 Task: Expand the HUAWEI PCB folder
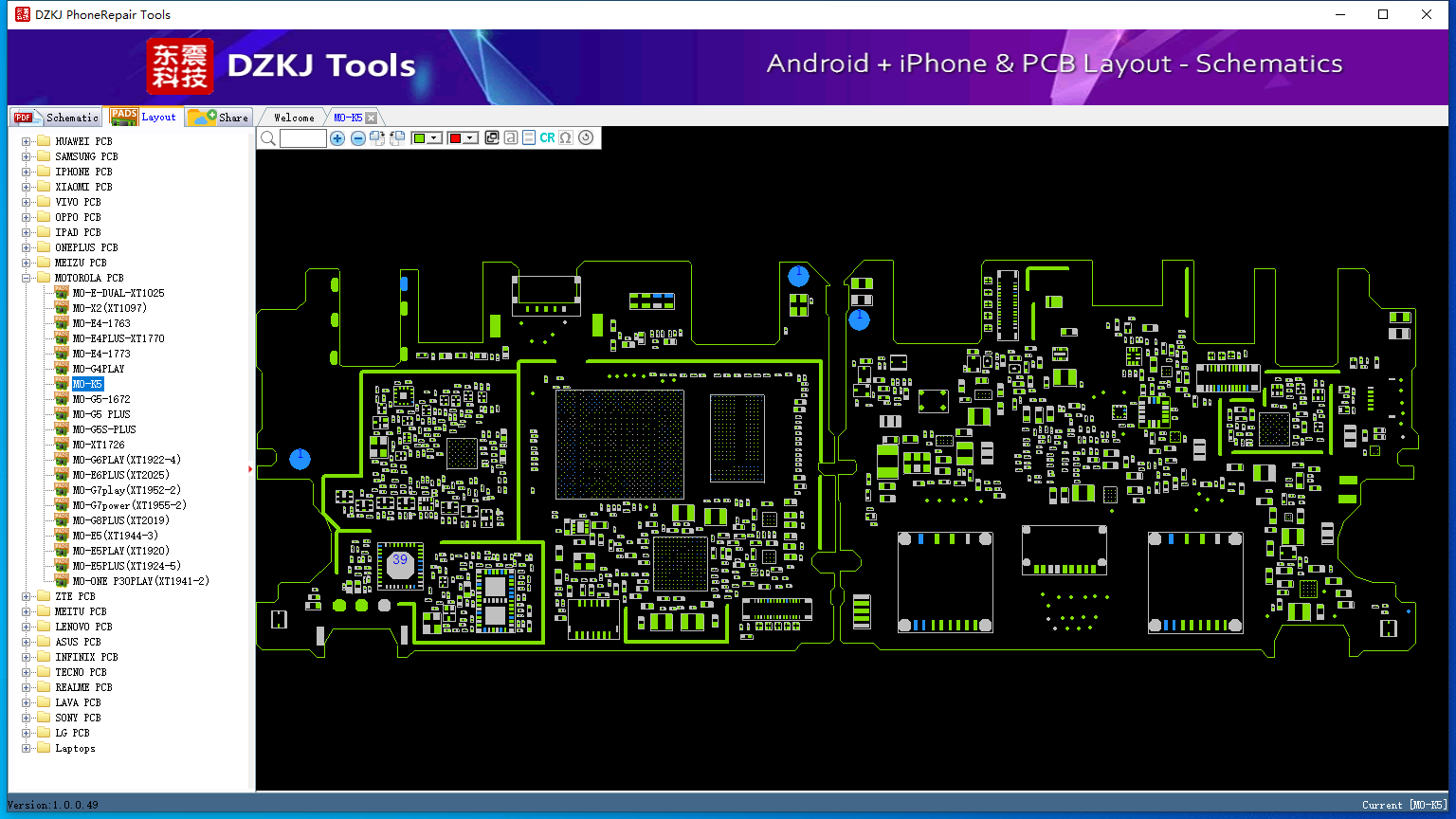pos(27,142)
